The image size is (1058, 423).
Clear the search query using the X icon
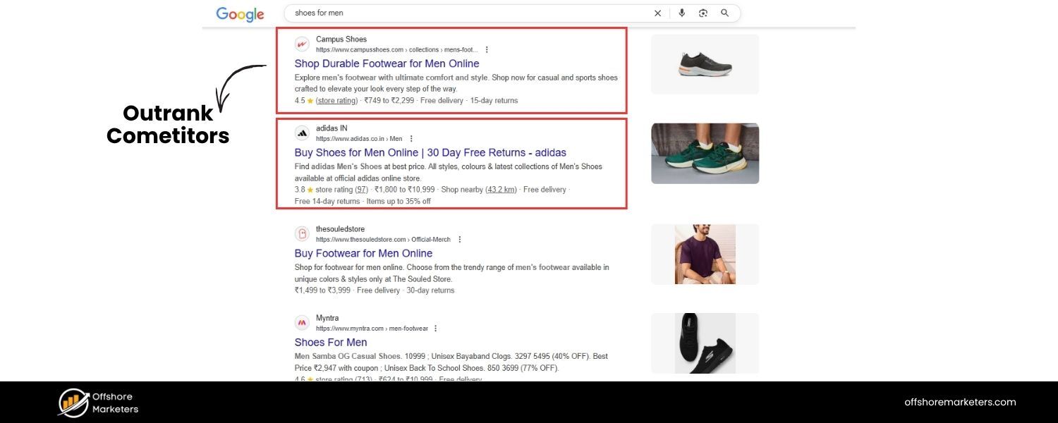(x=657, y=13)
